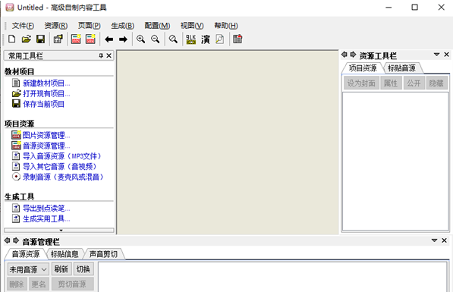Close the 音源管理栏 panel
The image size is (453, 292).
[444, 240]
